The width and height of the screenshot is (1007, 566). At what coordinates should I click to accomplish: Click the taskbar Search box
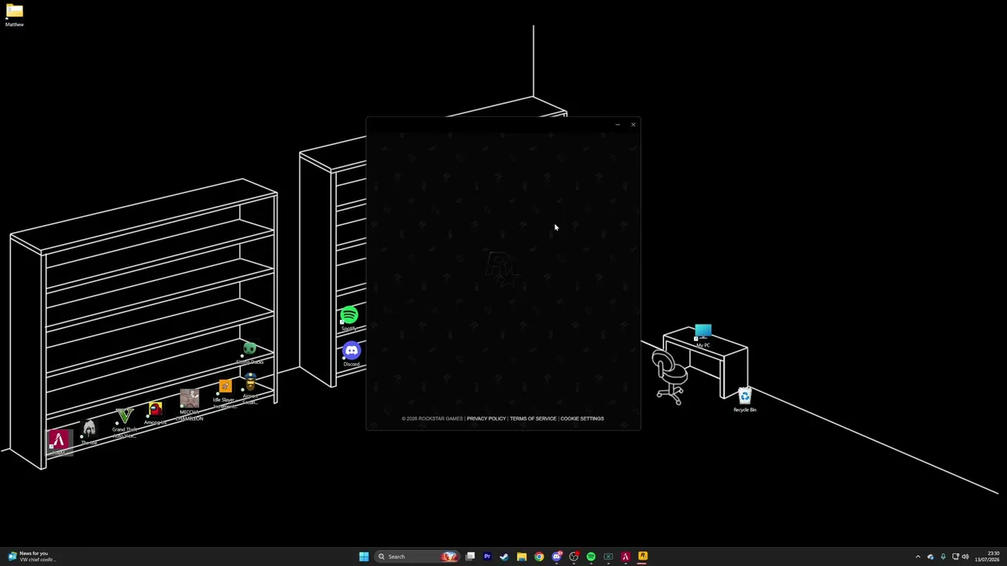click(x=417, y=557)
